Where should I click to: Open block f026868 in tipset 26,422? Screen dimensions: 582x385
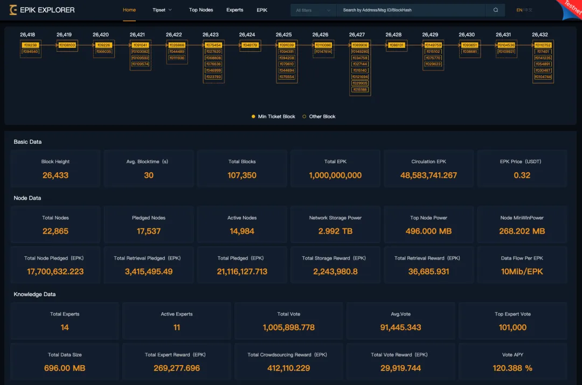(177, 45)
